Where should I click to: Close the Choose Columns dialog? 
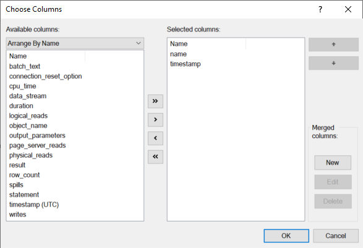(x=348, y=9)
